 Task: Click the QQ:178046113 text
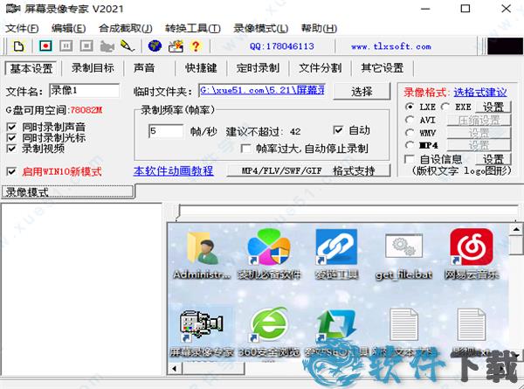(x=282, y=46)
